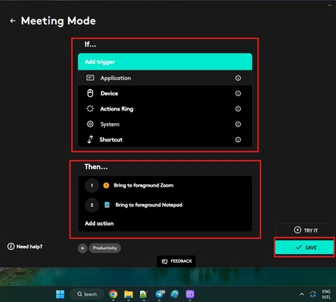Viewport: 336px width, 302px height.
Task: Go back using the arrow beside Meeting Mode
Action: click(x=13, y=21)
